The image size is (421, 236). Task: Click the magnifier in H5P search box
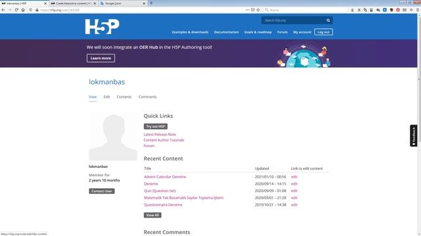[x=328, y=20]
